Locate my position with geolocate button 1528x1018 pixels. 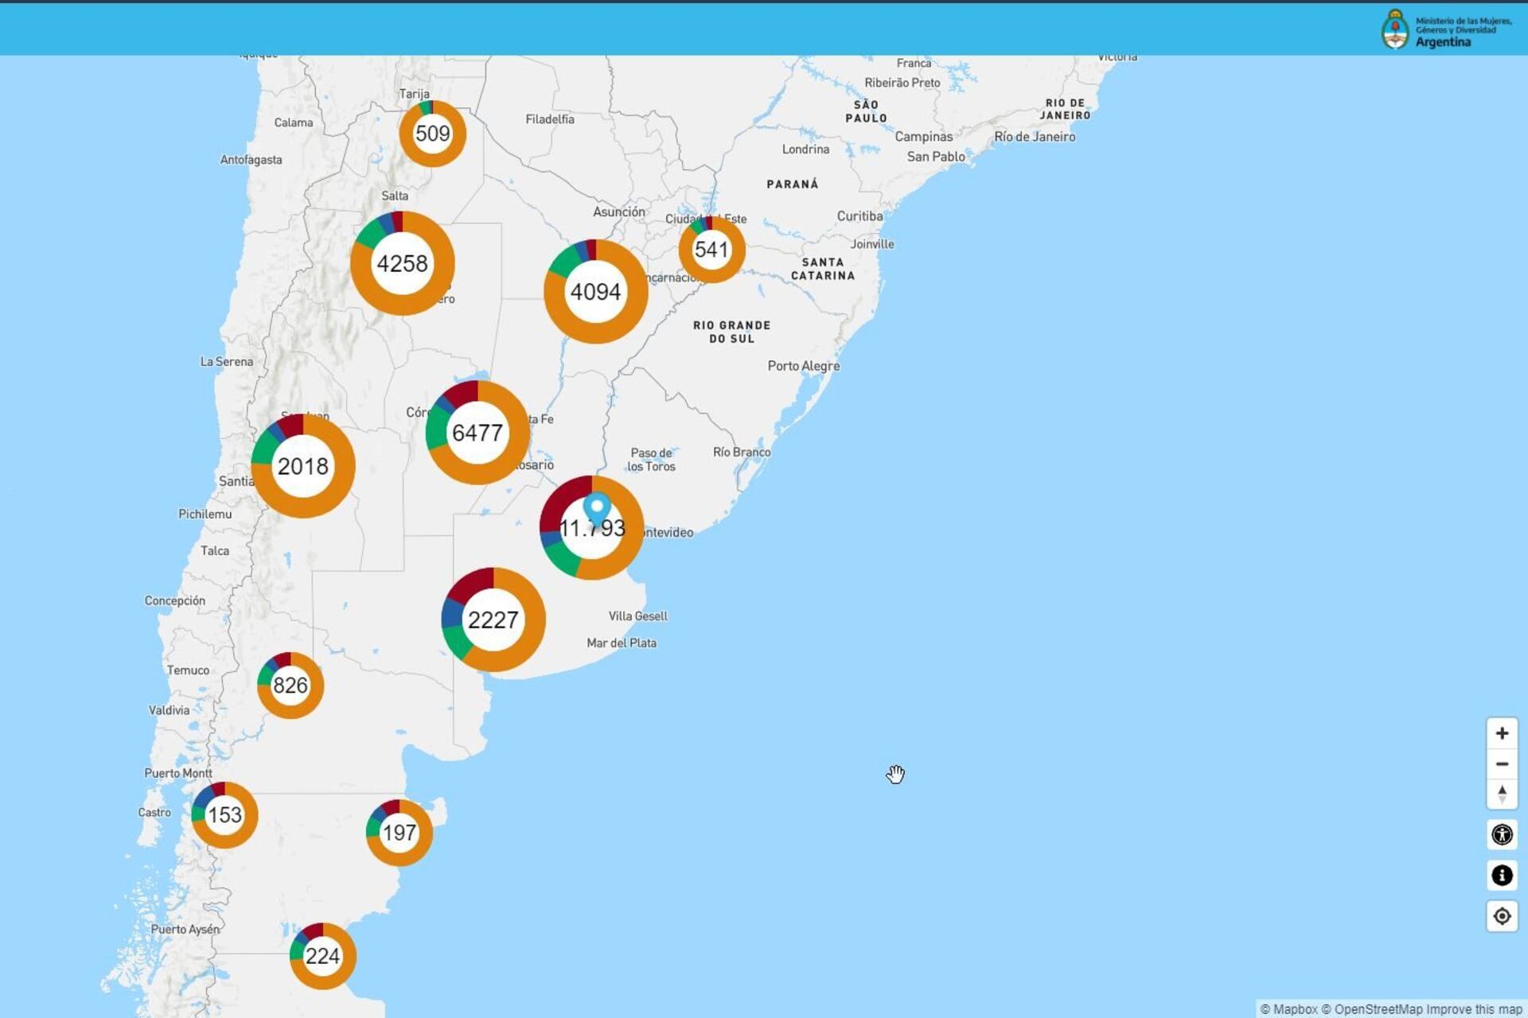1502,916
